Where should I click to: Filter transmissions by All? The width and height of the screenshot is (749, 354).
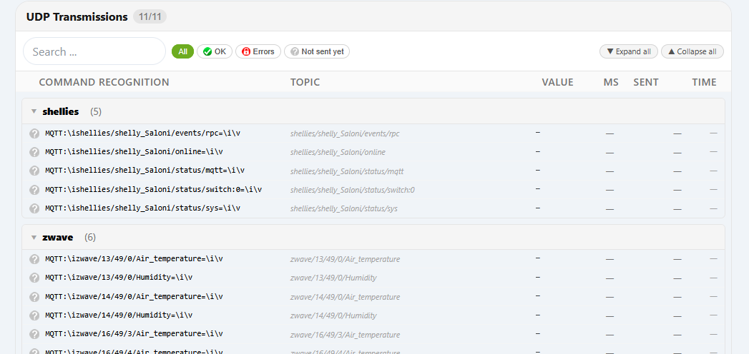[183, 51]
